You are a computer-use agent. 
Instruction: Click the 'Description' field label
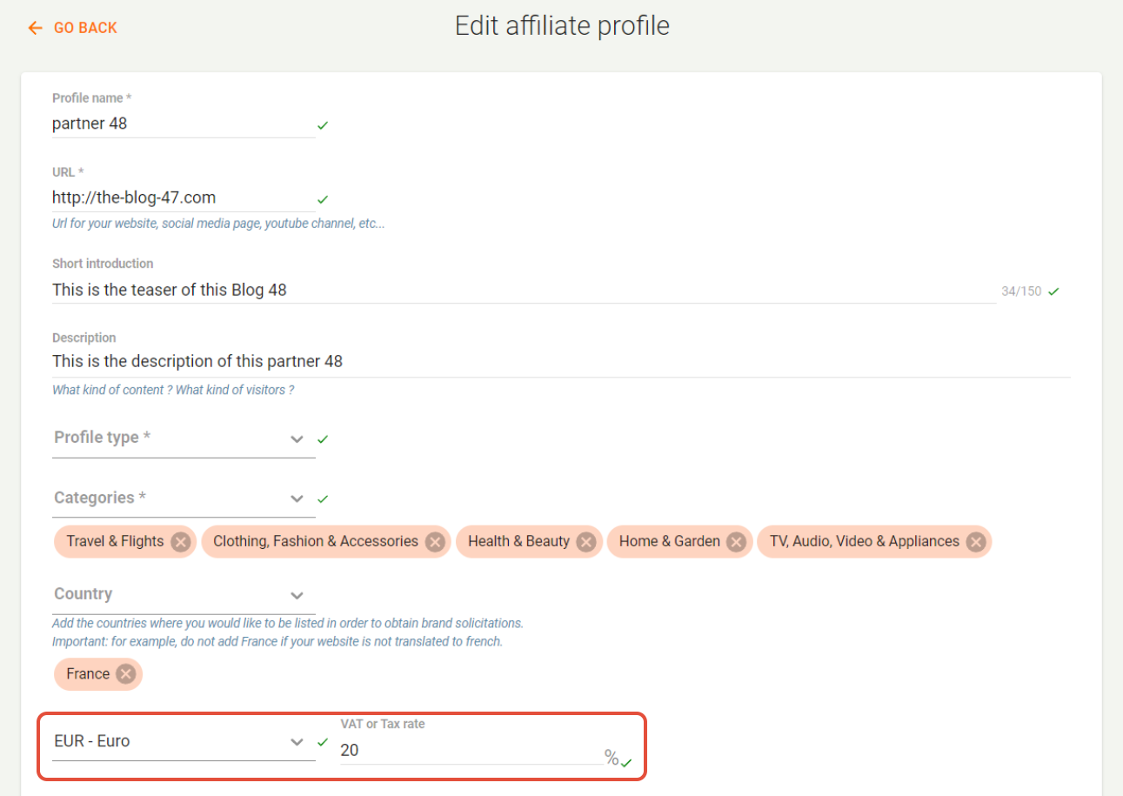[84, 338]
